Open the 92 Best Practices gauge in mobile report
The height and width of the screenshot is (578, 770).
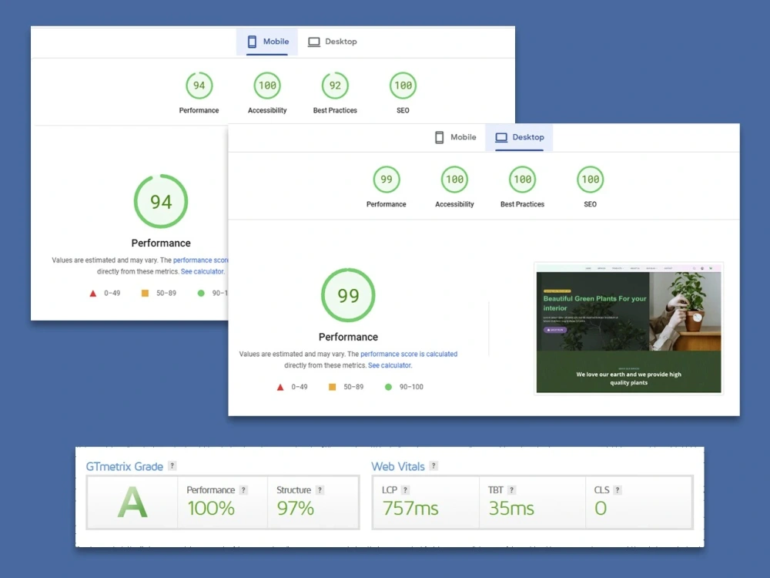[x=335, y=86]
